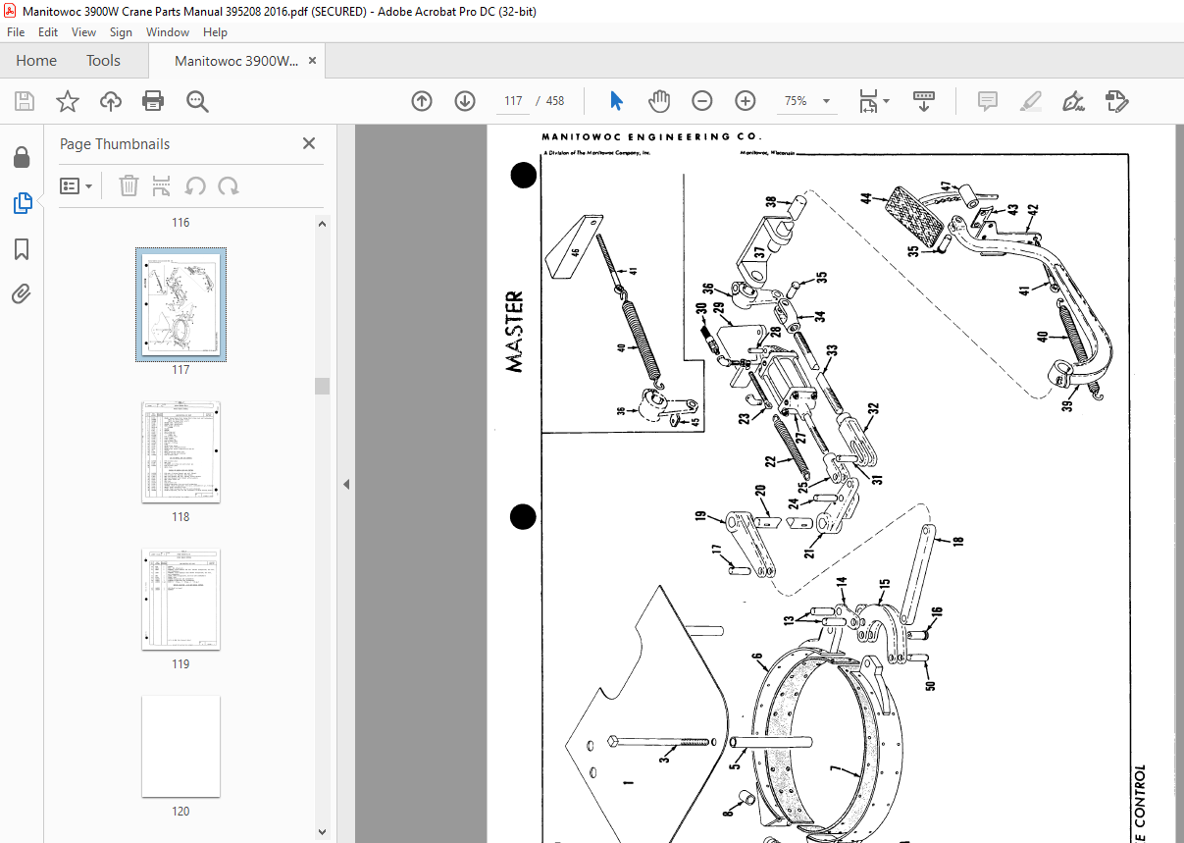Viewport: 1184px width, 843px height.
Task: Open the Find text magnifier
Action: tap(198, 101)
